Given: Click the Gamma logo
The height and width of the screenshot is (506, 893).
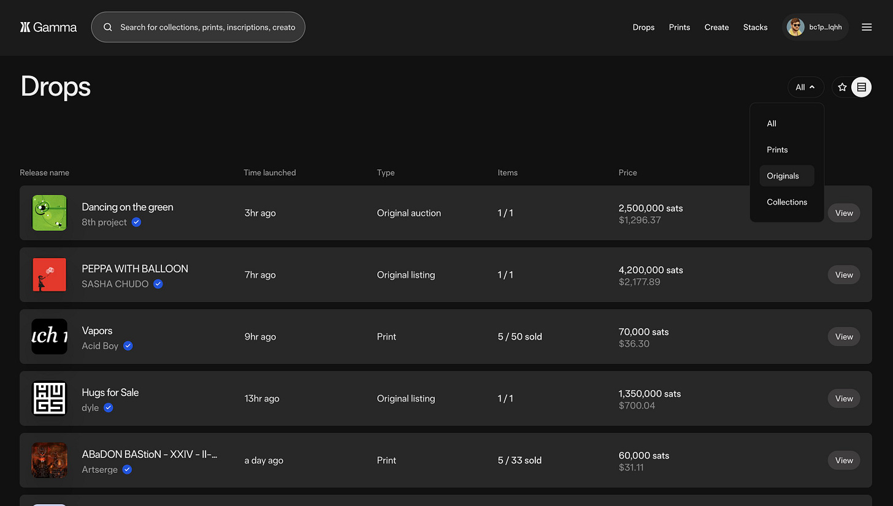Looking at the screenshot, I should [48, 27].
